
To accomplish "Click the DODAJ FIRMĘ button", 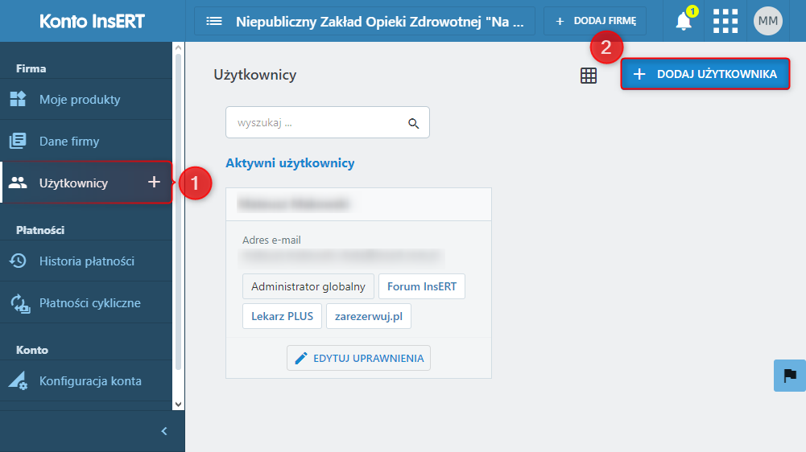I will (x=595, y=21).
